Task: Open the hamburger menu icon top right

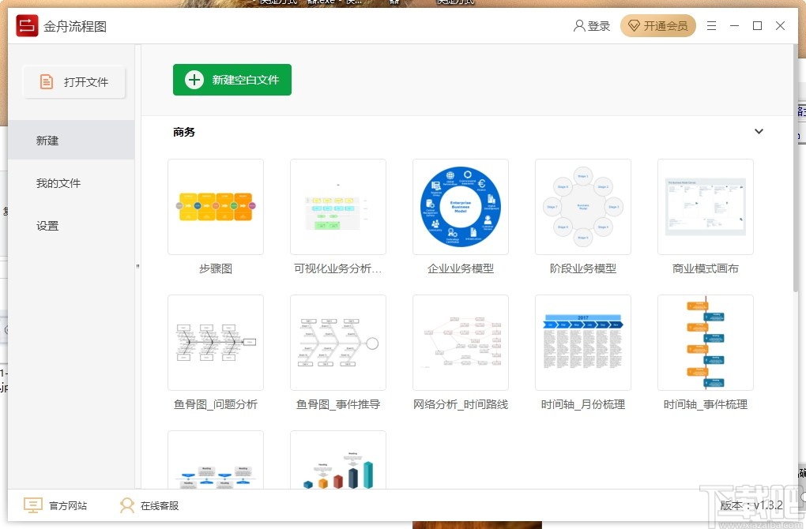Action: click(710, 25)
